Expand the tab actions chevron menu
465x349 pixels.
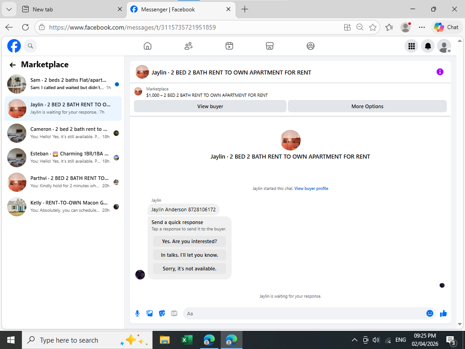(x=9, y=9)
